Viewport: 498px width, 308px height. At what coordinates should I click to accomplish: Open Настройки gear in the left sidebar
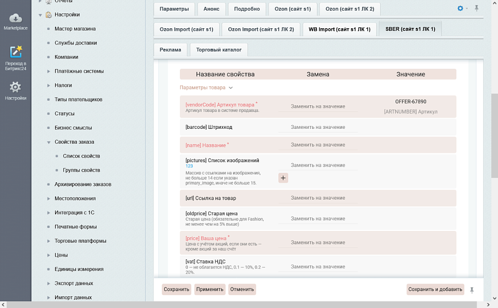coord(15,90)
